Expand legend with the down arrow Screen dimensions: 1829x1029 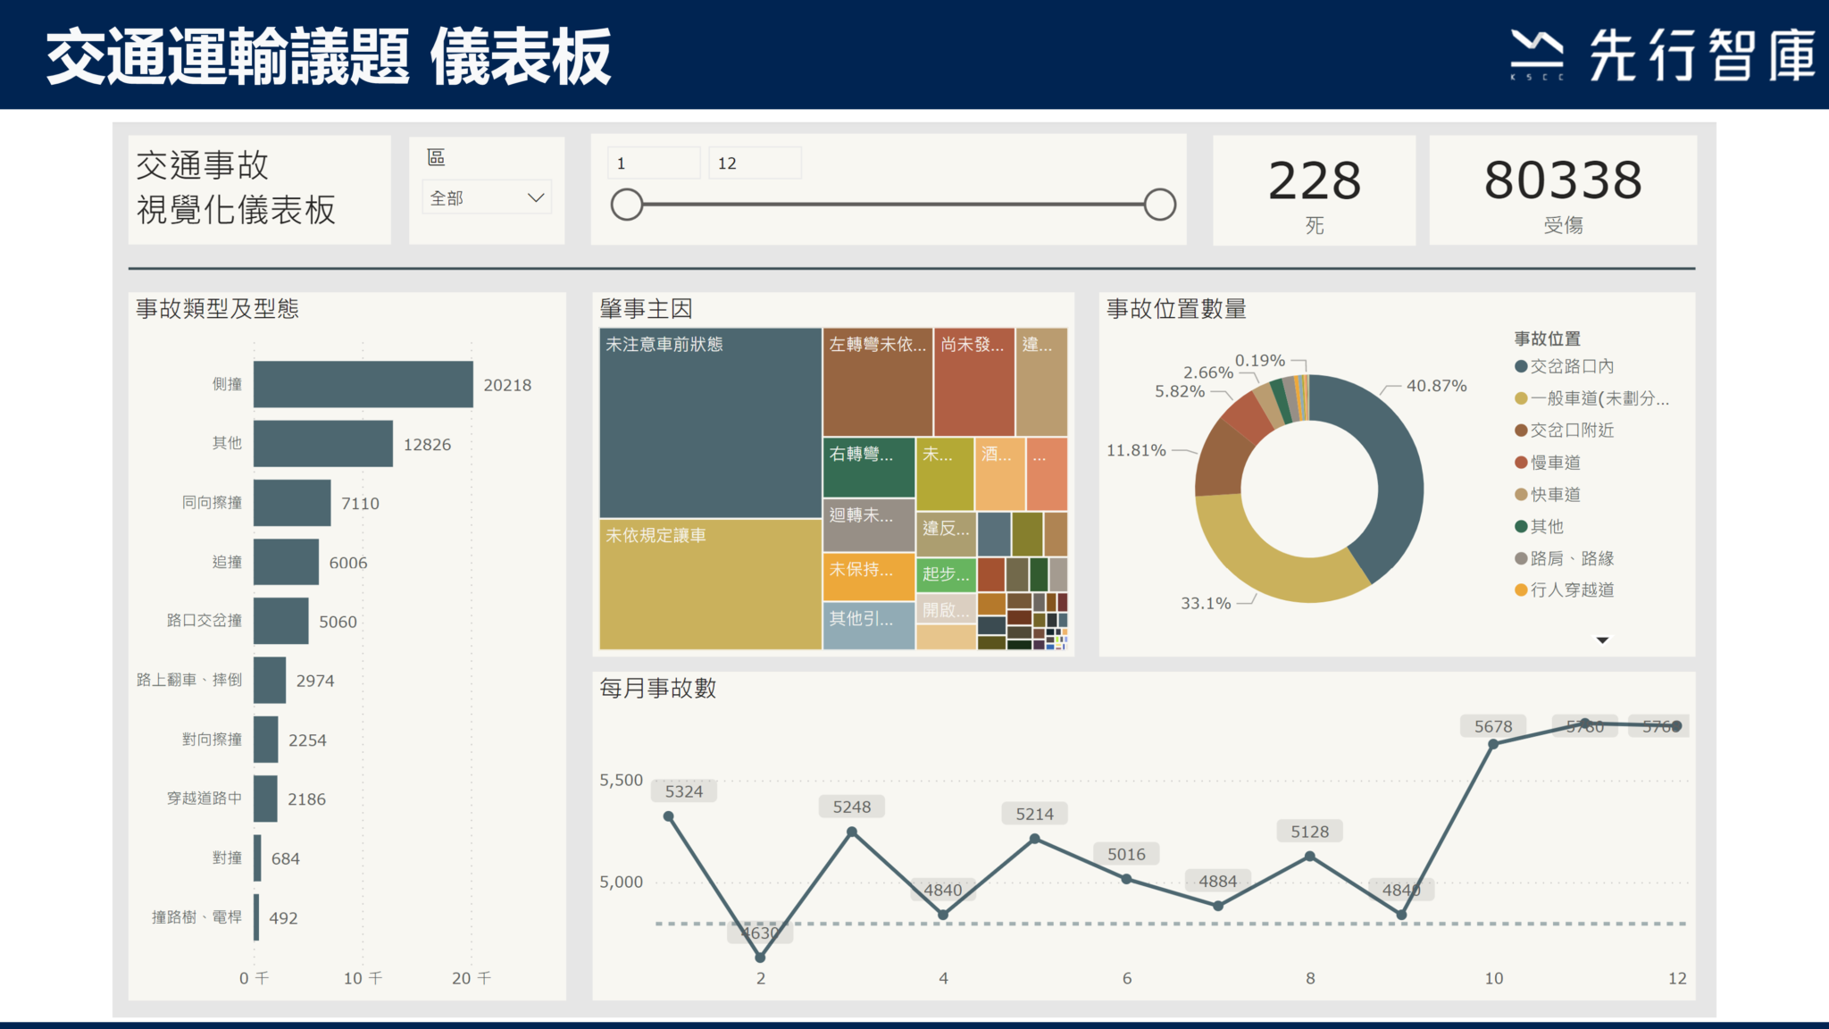(x=1602, y=640)
